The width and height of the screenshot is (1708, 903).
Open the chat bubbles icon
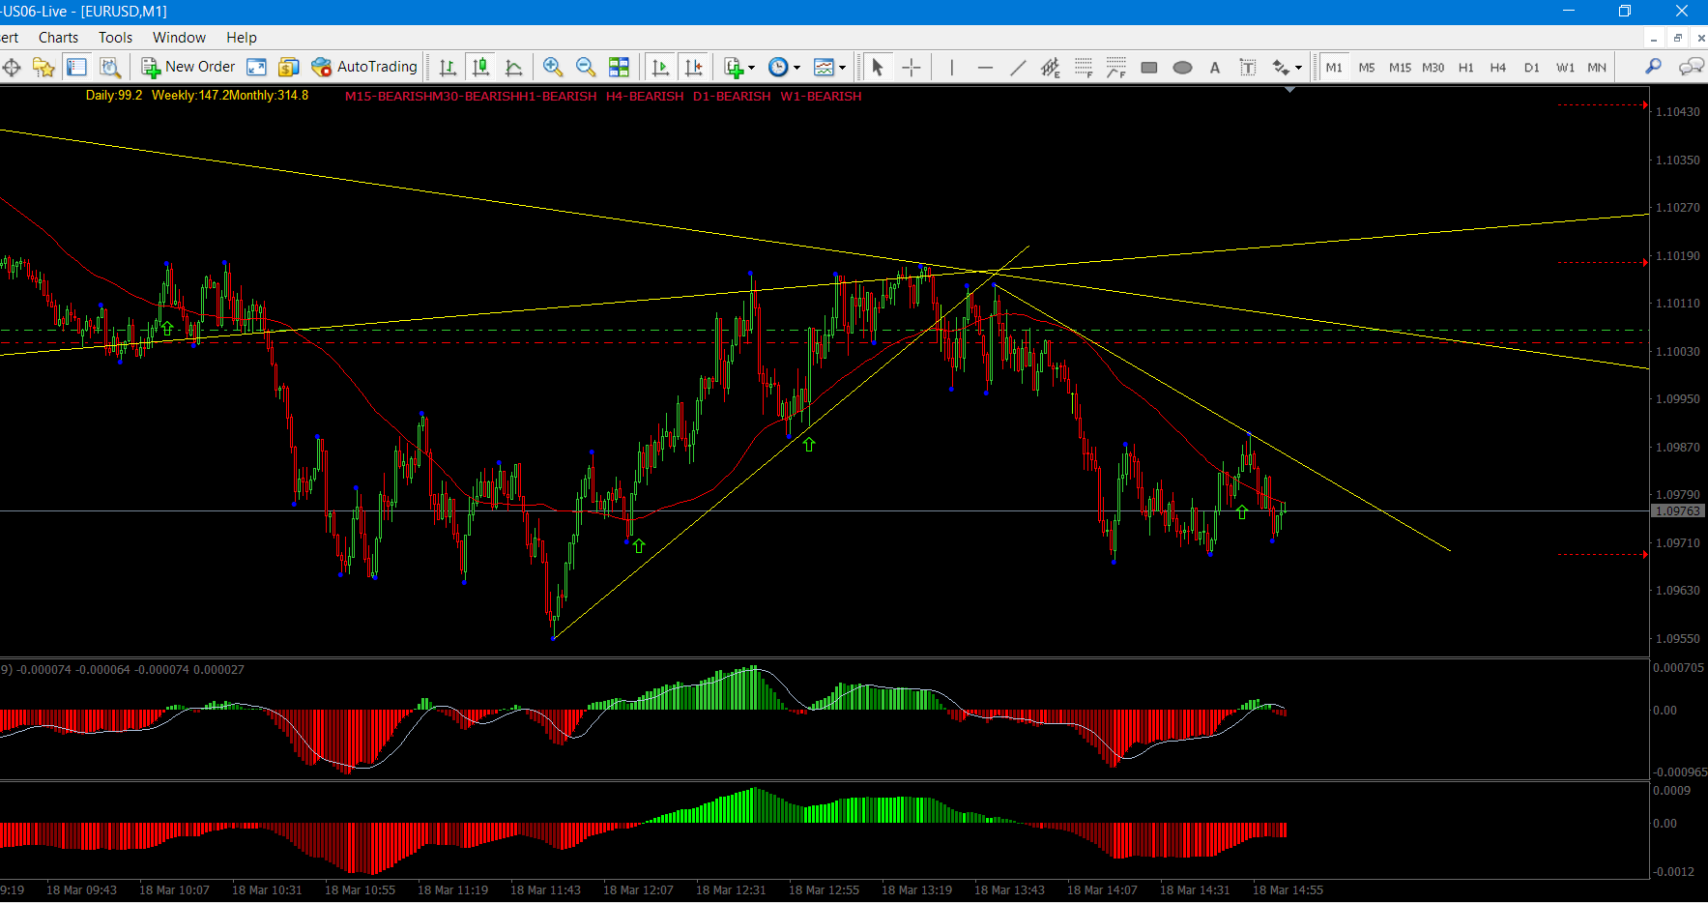(x=1691, y=67)
